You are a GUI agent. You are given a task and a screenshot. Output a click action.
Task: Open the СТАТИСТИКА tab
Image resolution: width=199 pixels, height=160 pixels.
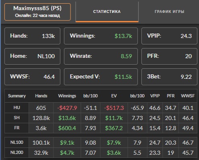coord(107,12)
